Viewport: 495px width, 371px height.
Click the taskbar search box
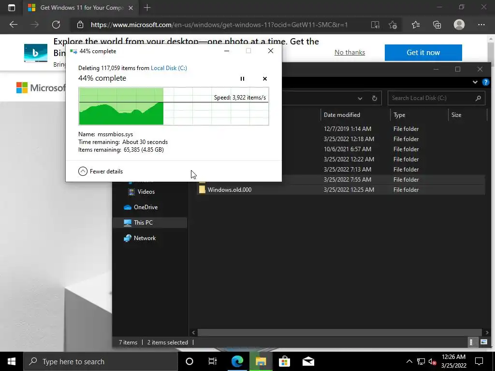click(101, 361)
